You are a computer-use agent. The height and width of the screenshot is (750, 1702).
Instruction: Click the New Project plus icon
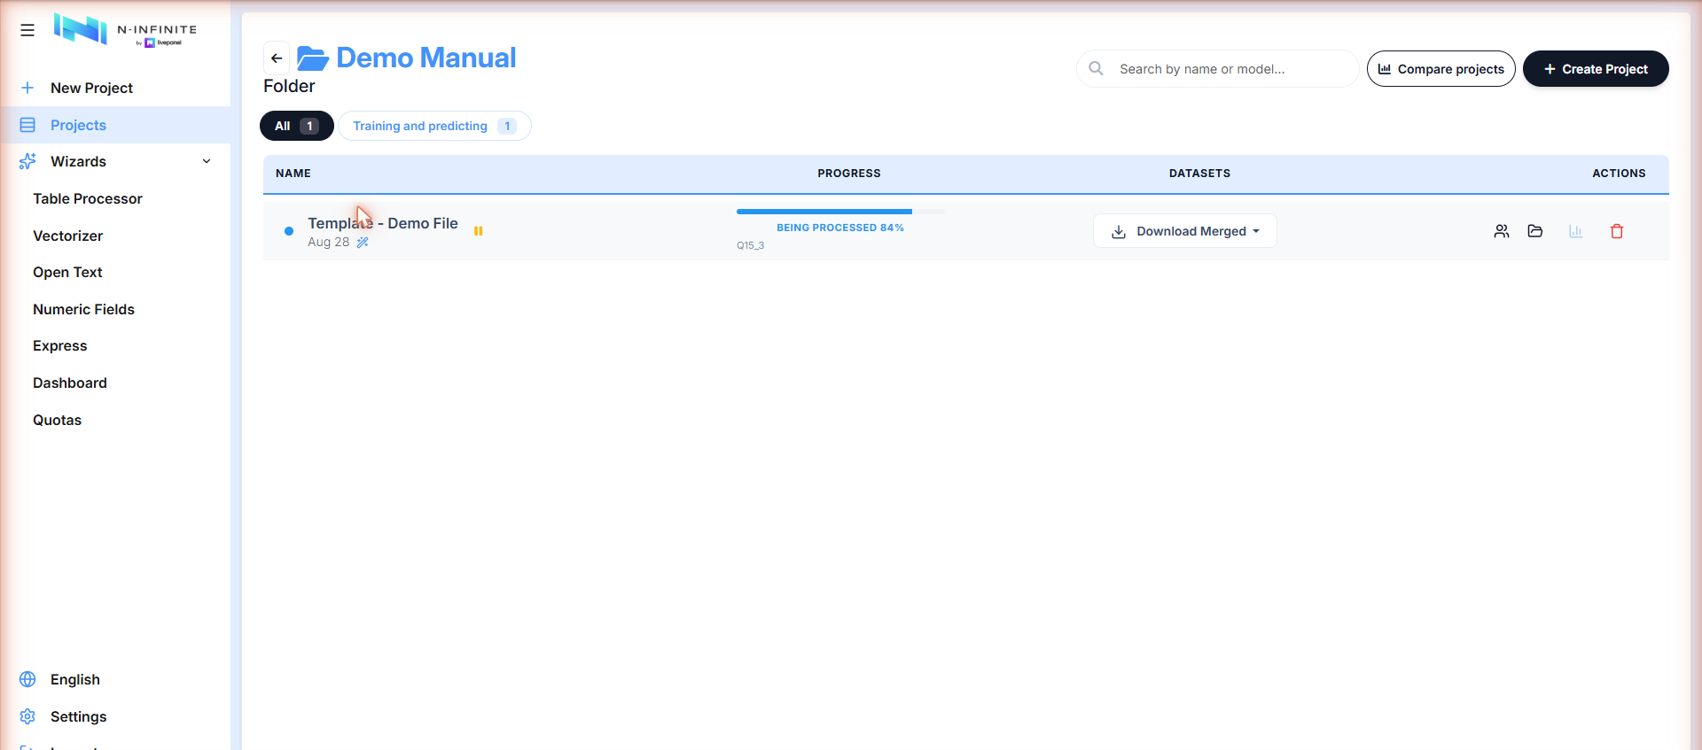click(27, 88)
